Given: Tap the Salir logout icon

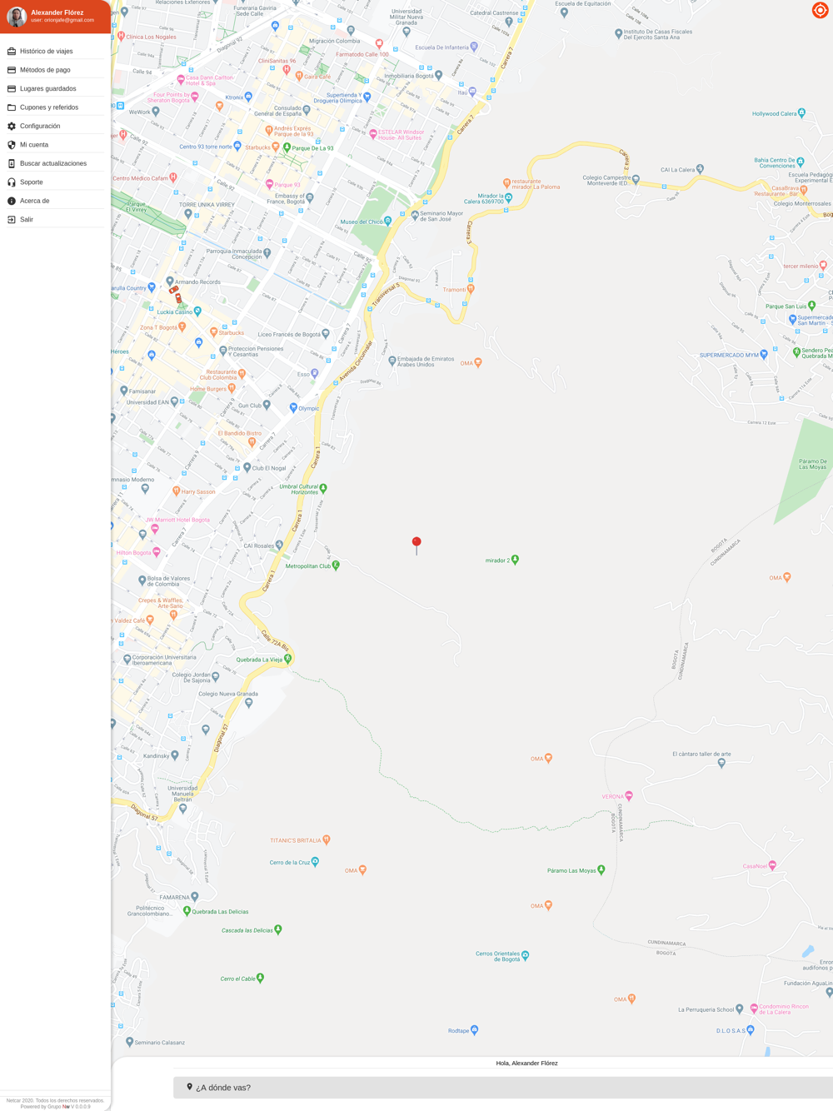Looking at the screenshot, I should tap(12, 220).
